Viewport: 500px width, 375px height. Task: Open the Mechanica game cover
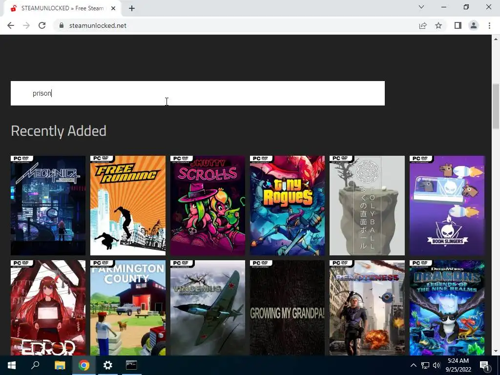click(48, 206)
